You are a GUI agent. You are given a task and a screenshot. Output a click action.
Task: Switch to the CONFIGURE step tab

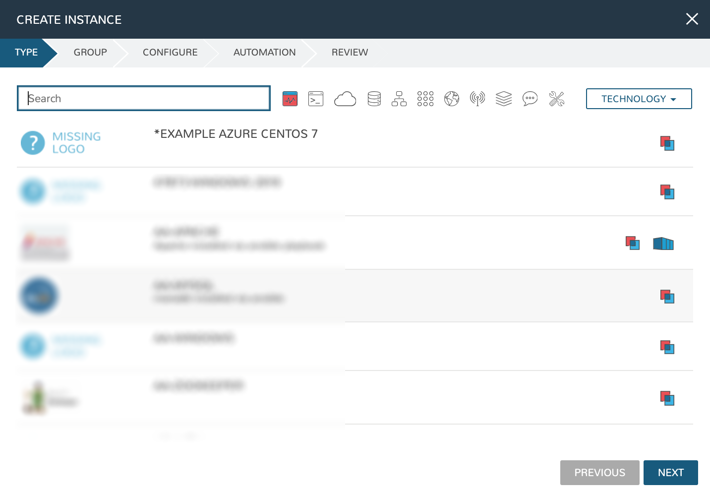coord(170,53)
